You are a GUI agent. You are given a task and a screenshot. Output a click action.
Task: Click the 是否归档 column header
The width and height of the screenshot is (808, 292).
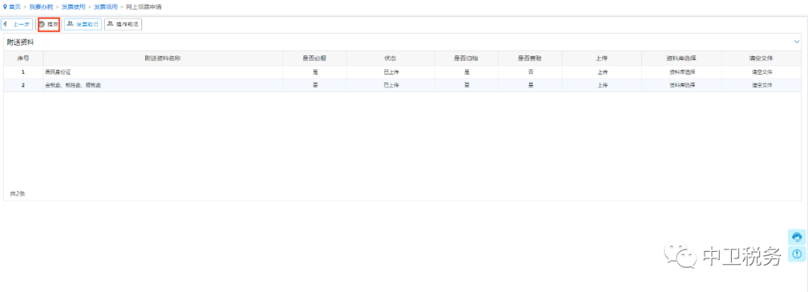[x=466, y=58]
